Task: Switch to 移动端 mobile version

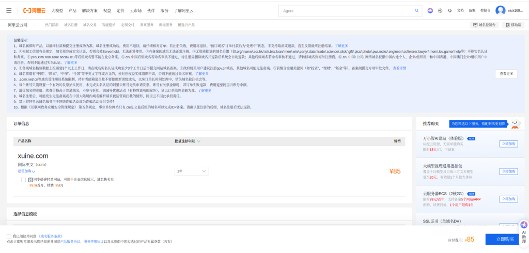Action: (514, 25)
